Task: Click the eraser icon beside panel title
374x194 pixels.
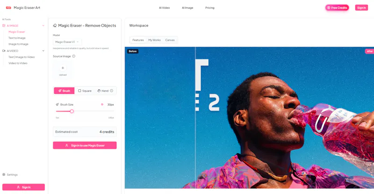Action: (55, 26)
